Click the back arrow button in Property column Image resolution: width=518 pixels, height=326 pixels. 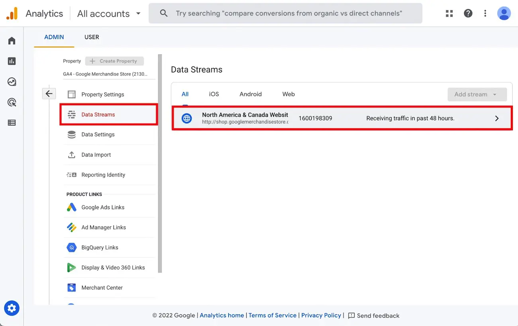point(49,94)
